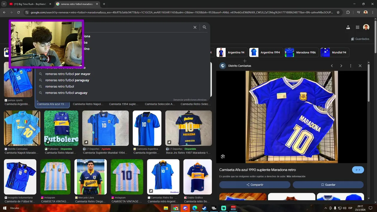The height and width of the screenshot is (212, 377).
Task: Open the Google apps grid
Action: [x=357, y=27]
